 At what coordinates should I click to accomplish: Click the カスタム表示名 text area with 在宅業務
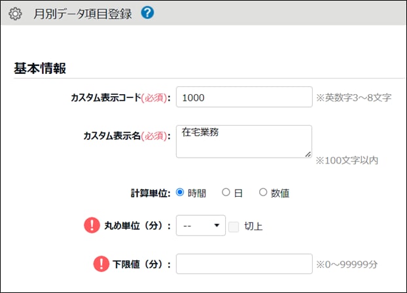(243, 141)
